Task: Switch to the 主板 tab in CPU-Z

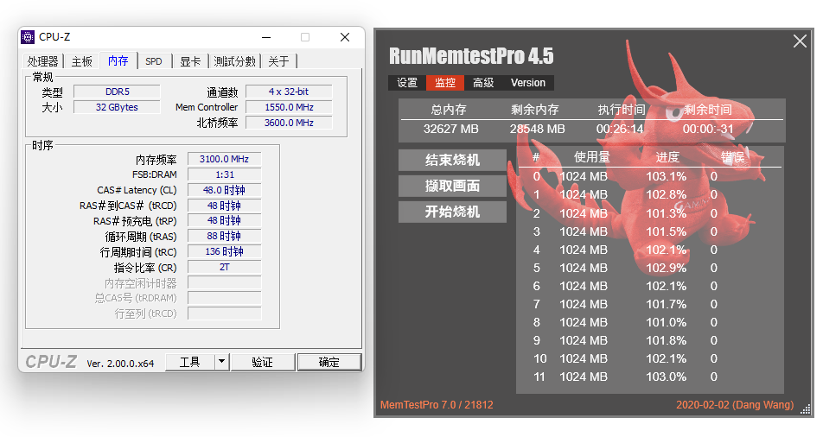Action: point(82,61)
